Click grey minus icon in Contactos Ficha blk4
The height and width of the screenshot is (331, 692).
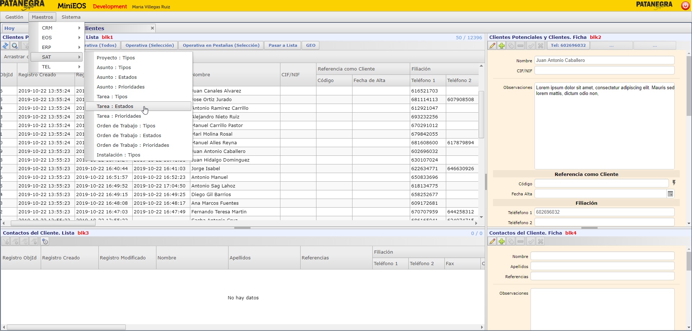pos(520,241)
